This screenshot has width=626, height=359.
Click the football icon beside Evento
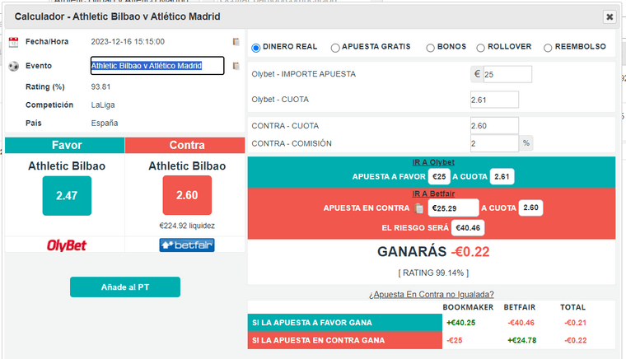13,66
